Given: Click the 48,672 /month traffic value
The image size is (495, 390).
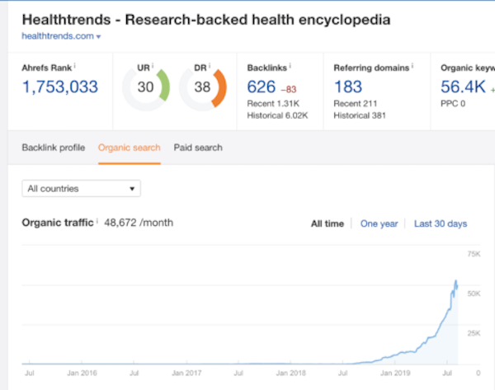Looking at the screenshot, I should 139,223.
